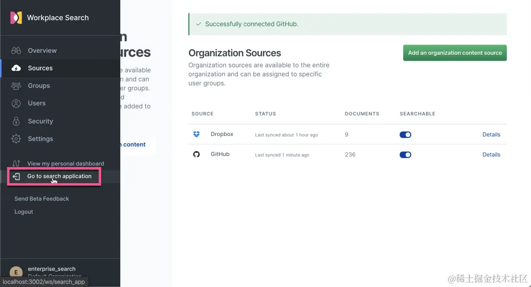Open the Groups menu item
Viewport: 531px width, 287px height.
(39, 86)
